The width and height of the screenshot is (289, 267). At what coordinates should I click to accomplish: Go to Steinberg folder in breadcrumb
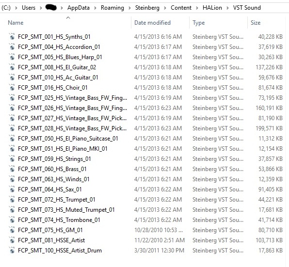[x=147, y=8]
